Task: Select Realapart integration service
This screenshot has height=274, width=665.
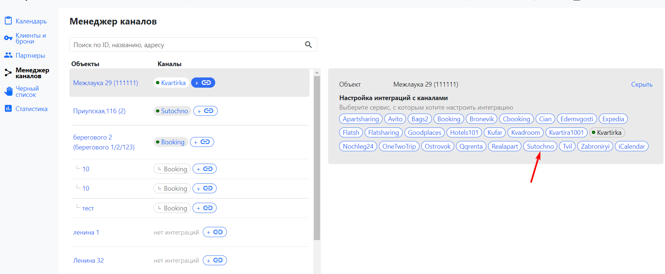Action: (505, 146)
